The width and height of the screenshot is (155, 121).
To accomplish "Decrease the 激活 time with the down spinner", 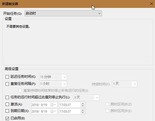I will [x=83, y=106].
